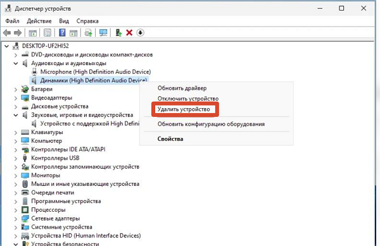The width and height of the screenshot is (380, 246).
Task: Select Устройство с поддержкой High Definition device
Action: point(90,123)
